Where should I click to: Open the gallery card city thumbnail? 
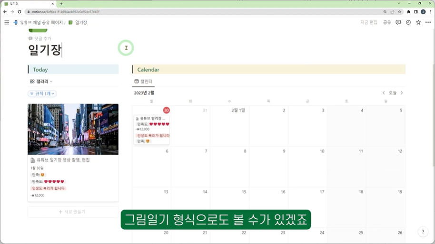73,129
